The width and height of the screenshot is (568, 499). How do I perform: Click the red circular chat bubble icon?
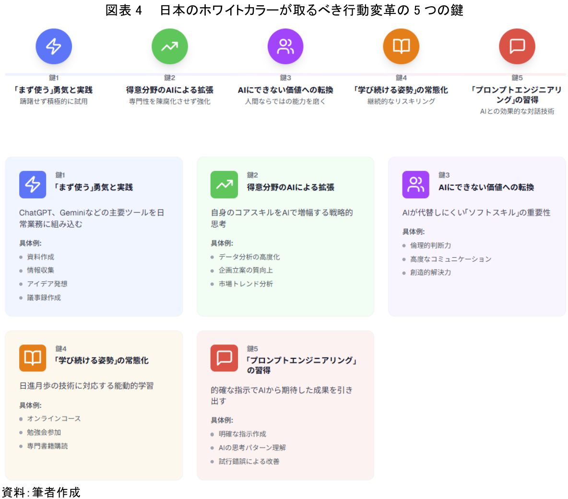tap(517, 47)
